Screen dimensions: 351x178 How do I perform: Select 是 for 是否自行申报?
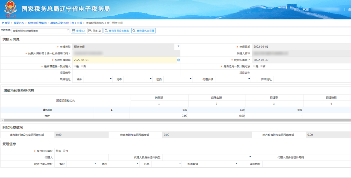[x=57, y=151]
